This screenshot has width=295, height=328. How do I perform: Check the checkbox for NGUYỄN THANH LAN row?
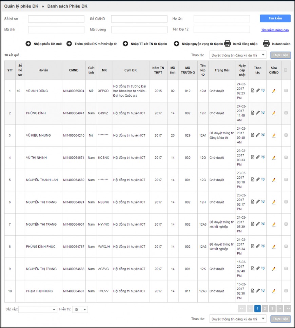(x=286, y=180)
